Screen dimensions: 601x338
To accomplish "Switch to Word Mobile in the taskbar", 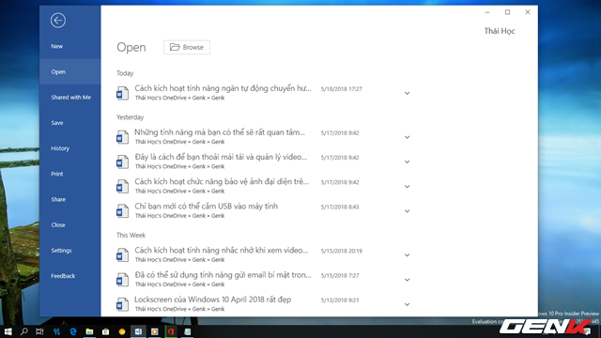I will pyautogui.click(x=138, y=331).
